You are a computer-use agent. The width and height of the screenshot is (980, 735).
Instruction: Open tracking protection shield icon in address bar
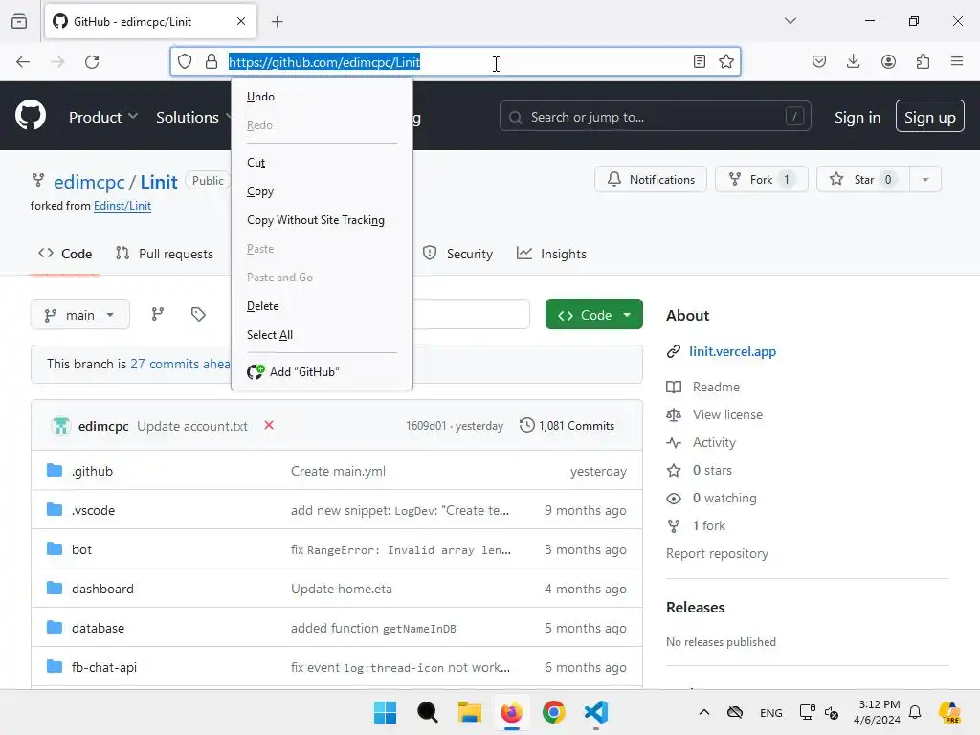click(x=185, y=61)
